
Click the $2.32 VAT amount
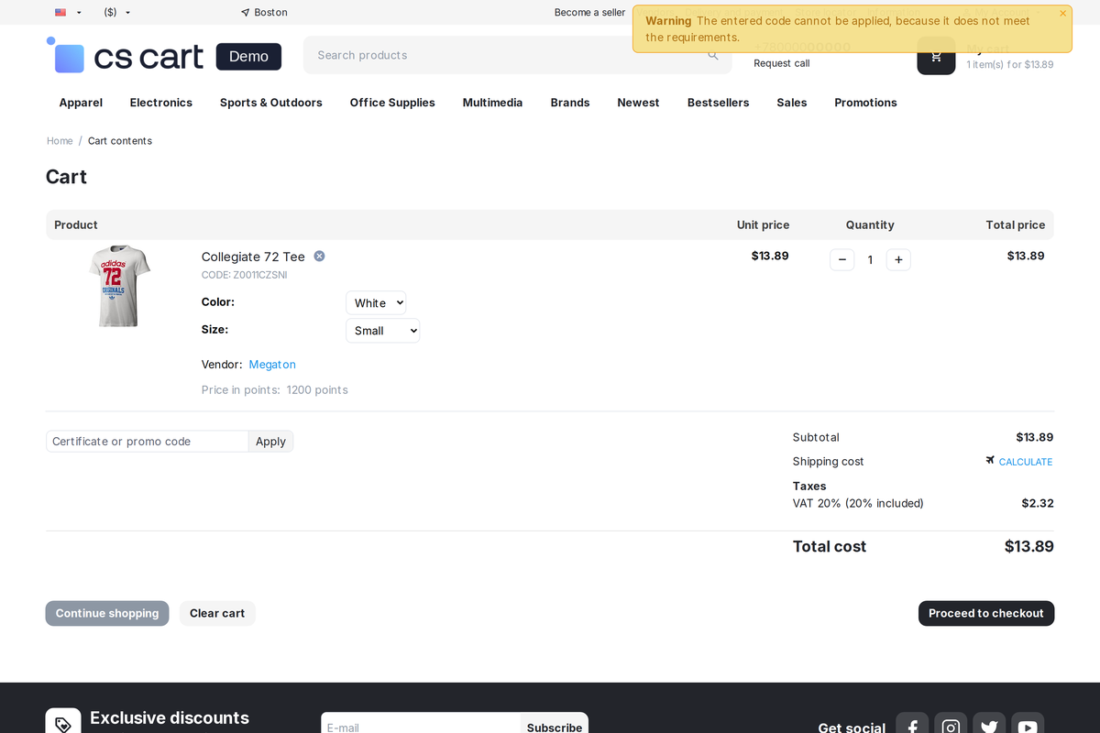1038,504
